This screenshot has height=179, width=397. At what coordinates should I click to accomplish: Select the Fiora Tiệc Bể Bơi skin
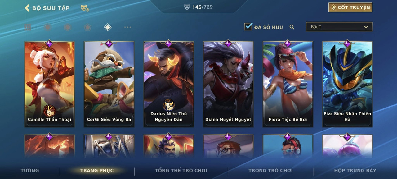point(288,84)
